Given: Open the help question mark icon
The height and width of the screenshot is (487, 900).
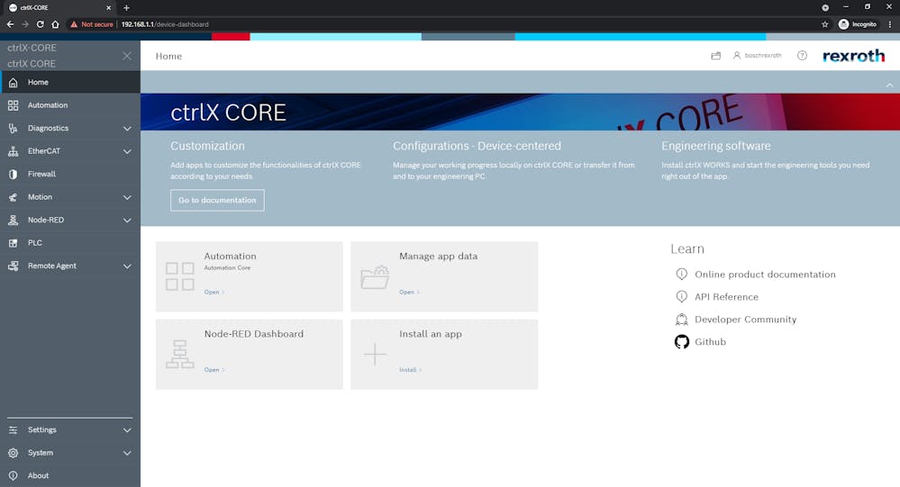Looking at the screenshot, I should click(802, 56).
